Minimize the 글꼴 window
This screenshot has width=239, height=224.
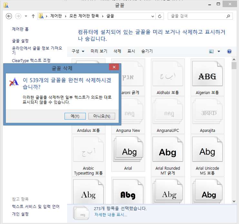click(210, 5)
